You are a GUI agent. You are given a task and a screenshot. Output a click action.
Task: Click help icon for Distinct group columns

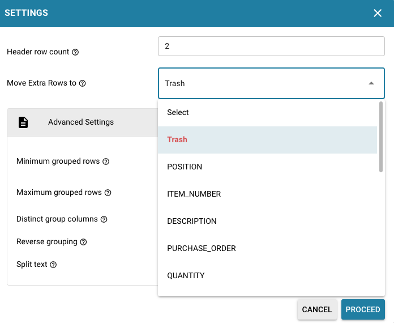104,219
